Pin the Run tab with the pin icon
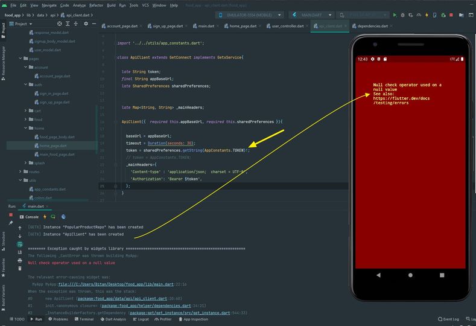Viewport: 476px width, 326px height. pos(11,223)
